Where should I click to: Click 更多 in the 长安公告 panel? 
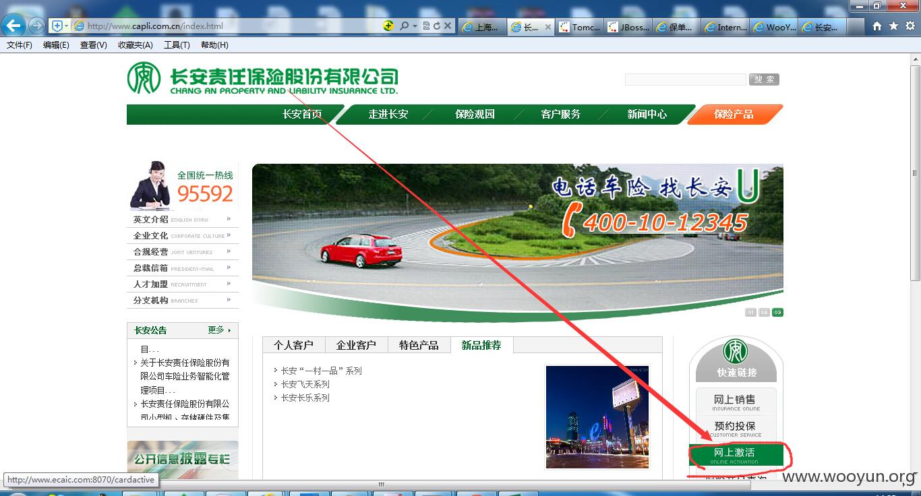tap(219, 330)
